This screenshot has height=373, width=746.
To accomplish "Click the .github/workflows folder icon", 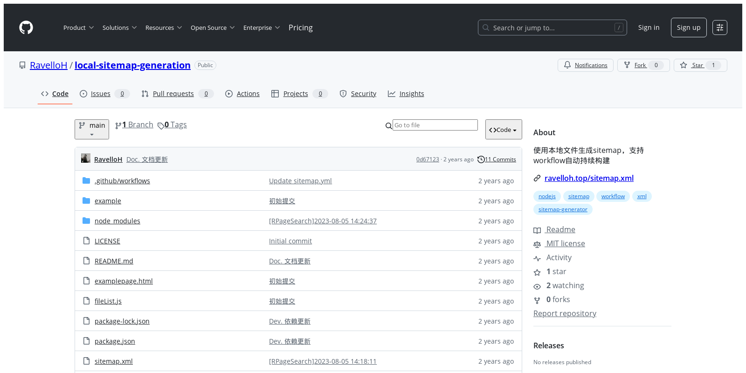I will [86, 180].
